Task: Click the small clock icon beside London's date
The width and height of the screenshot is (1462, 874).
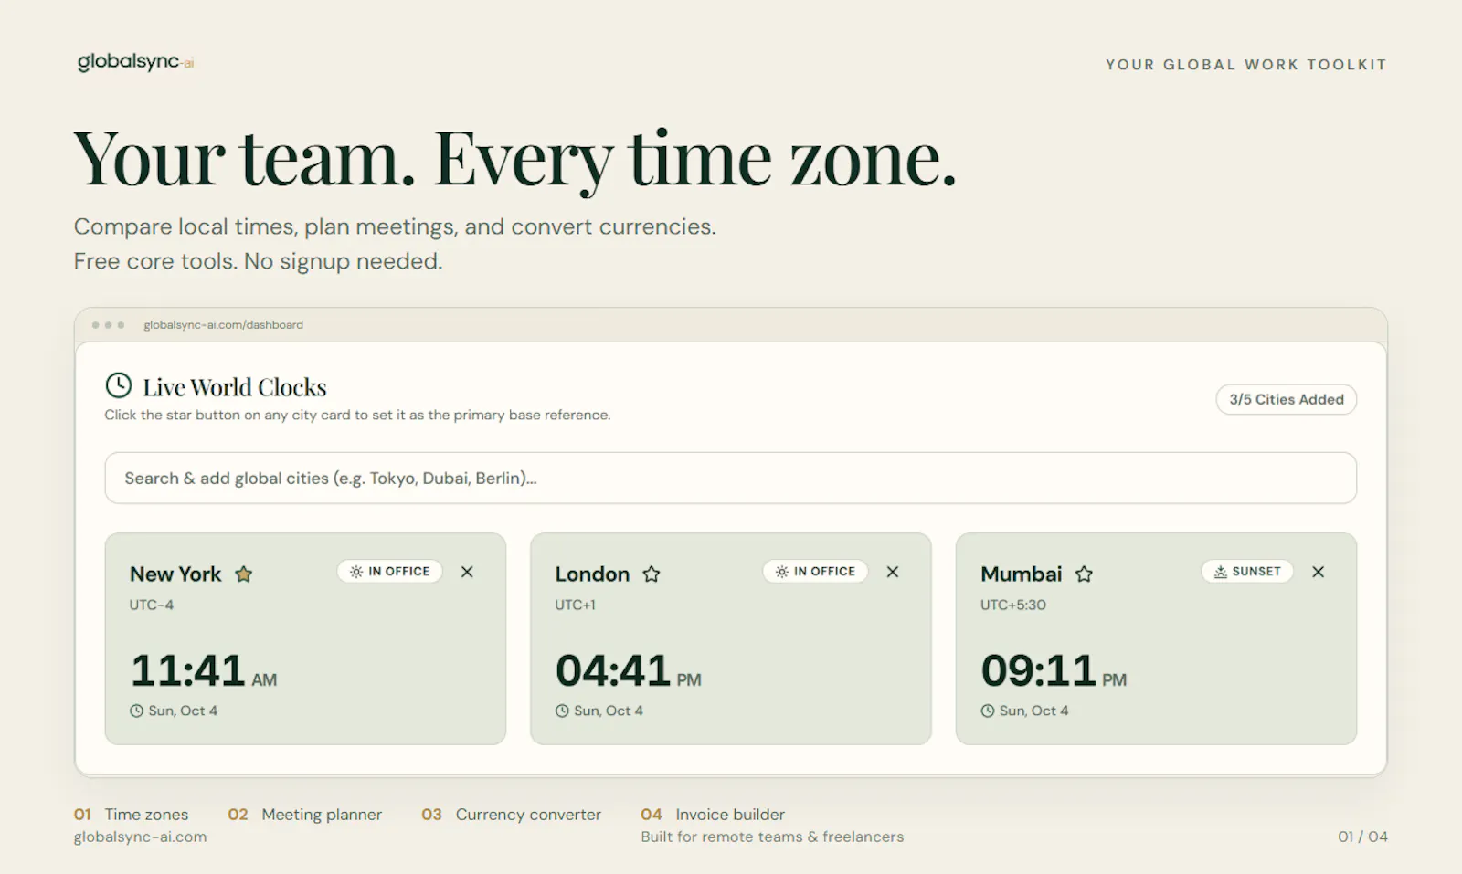Action: point(562,711)
